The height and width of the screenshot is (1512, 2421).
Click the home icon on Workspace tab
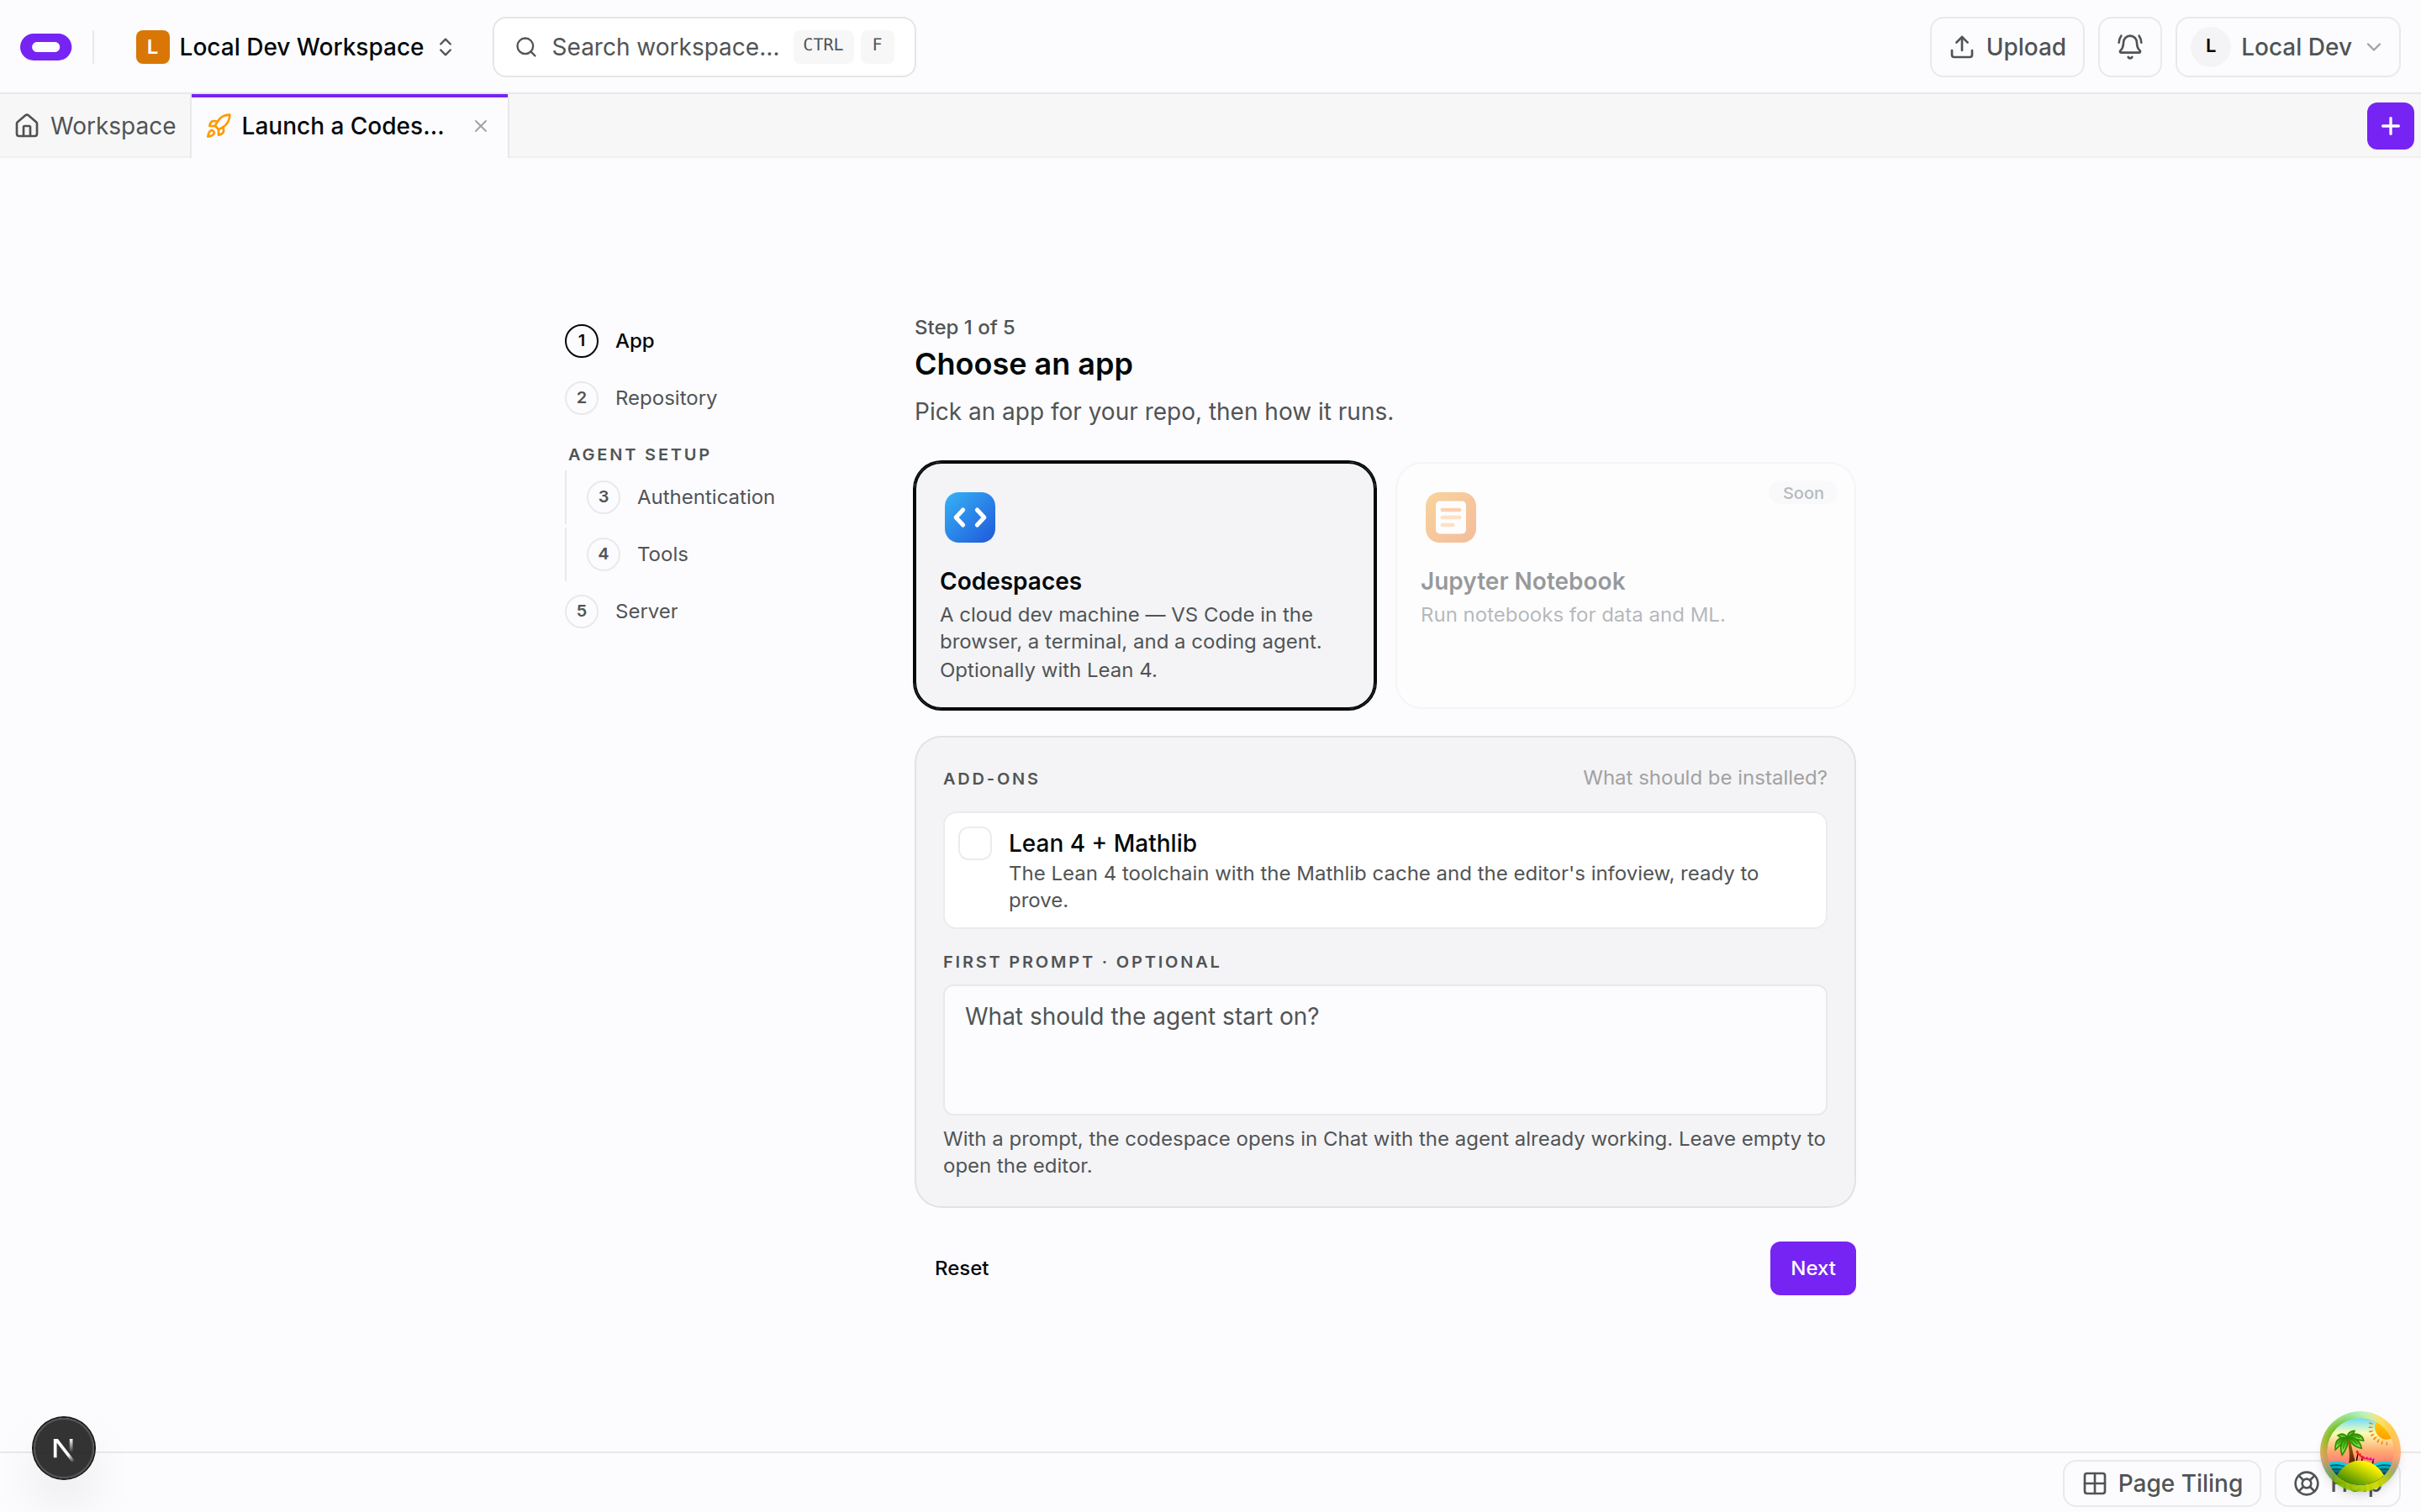click(27, 126)
